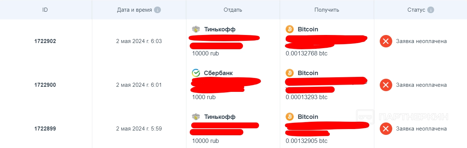This screenshot has height=148, width=467.
Task: Click the Bitcoin icon in order 1722902
Action: coord(290,29)
